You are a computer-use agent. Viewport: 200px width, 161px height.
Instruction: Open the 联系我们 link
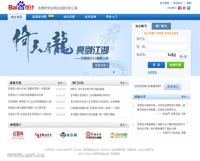[x=178, y=3]
